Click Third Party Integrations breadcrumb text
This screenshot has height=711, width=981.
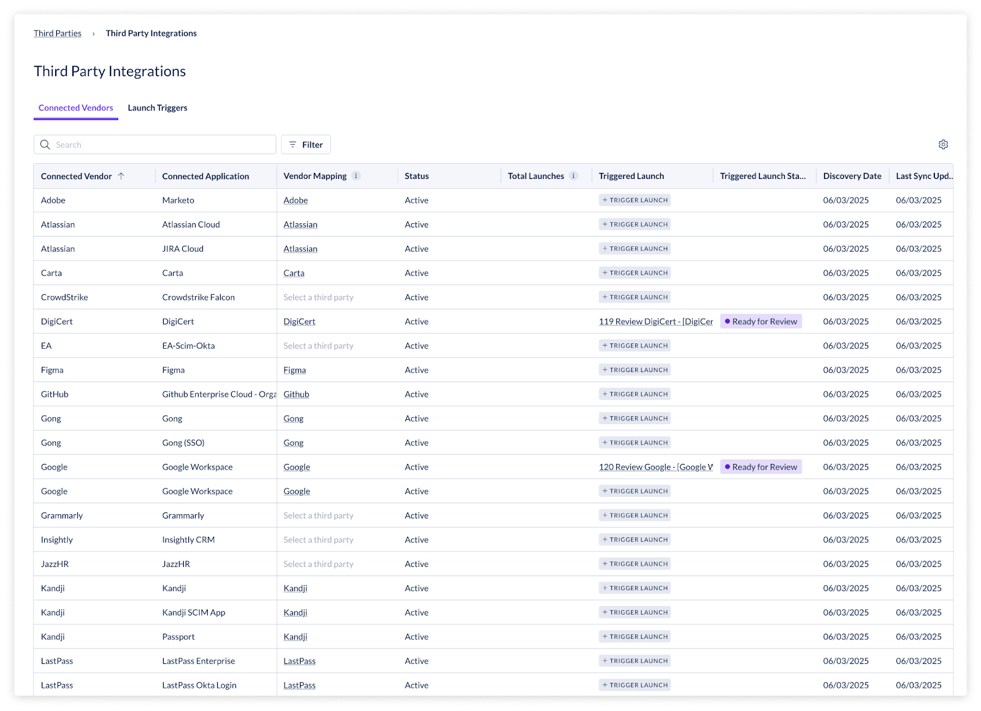pyautogui.click(x=151, y=33)
